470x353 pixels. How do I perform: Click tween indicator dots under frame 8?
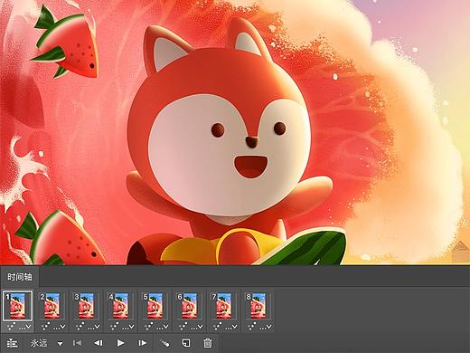[x=251, y=327]
